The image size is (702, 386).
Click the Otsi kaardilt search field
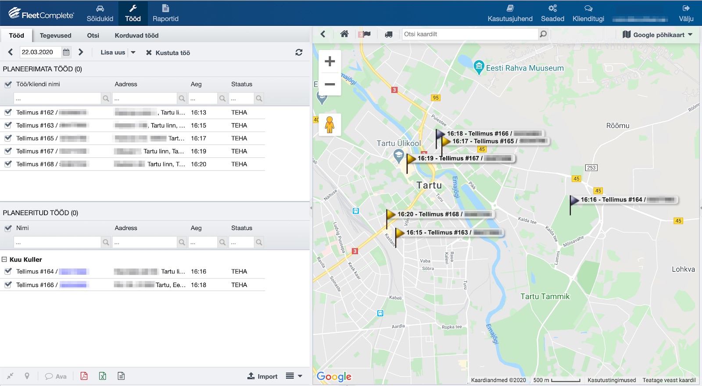(x=469, y=34)
